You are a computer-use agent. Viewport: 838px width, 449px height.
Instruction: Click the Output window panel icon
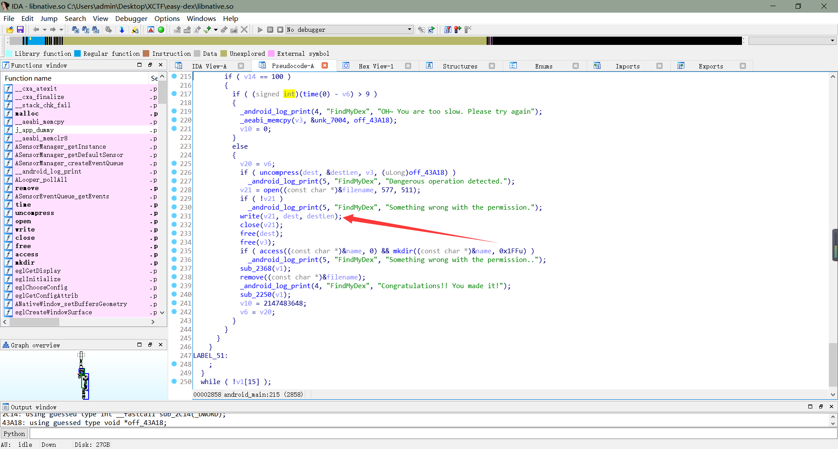pyautogui.click(x=6, y=407)
